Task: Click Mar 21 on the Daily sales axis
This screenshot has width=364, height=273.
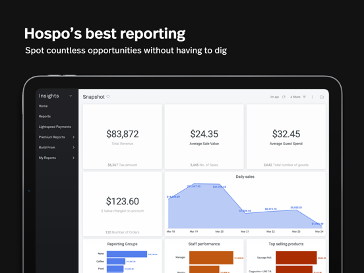Action: pos(245,231)
